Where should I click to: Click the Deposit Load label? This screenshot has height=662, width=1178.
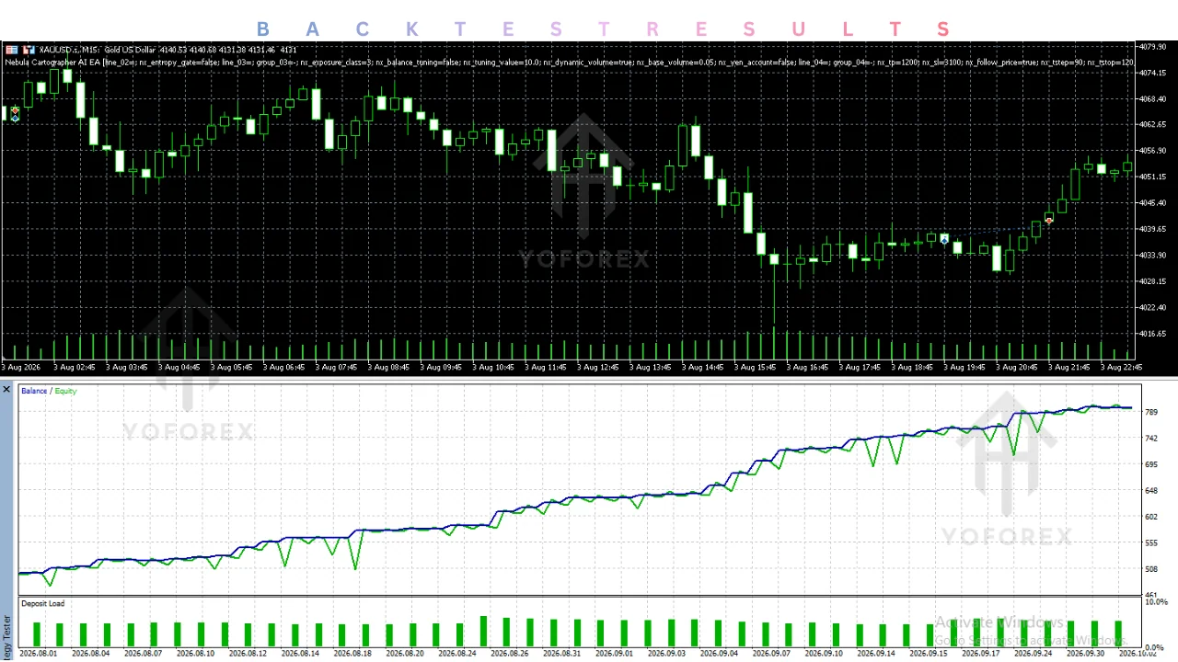pos(43,604)
